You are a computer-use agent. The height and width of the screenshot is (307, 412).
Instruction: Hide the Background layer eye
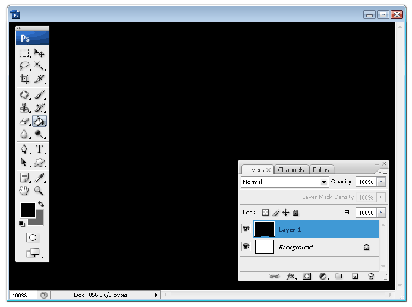[x=246, y=246]
